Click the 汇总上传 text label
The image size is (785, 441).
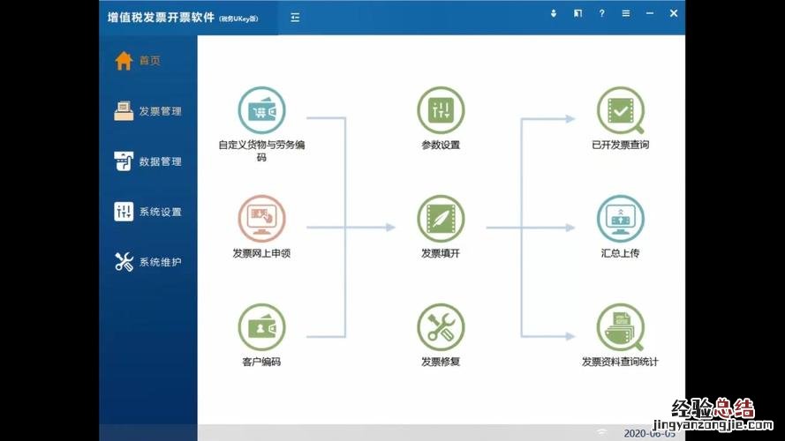point(620,253)
